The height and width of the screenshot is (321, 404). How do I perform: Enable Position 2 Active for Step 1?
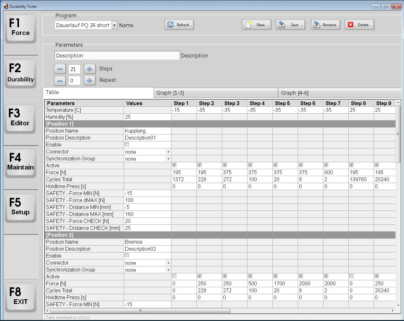pos(174,276)
